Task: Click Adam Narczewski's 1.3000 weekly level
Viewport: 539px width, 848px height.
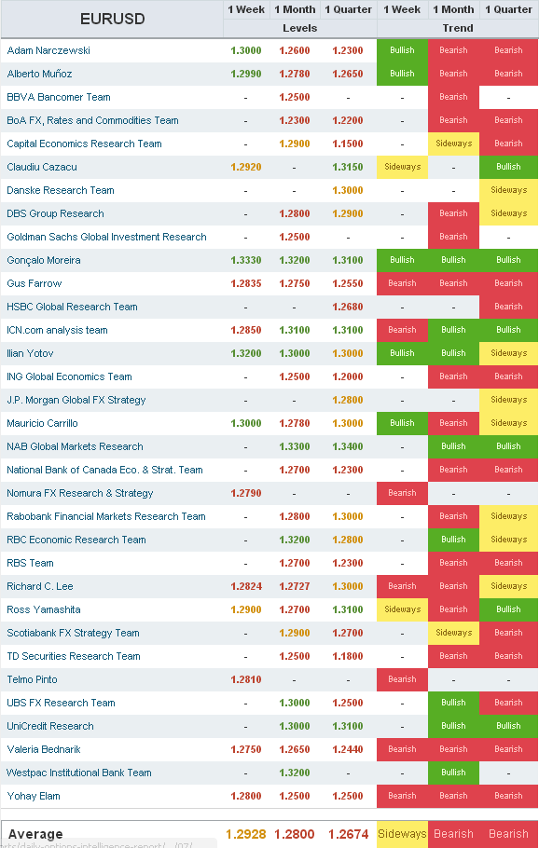Action: click(x=246, y=50)
